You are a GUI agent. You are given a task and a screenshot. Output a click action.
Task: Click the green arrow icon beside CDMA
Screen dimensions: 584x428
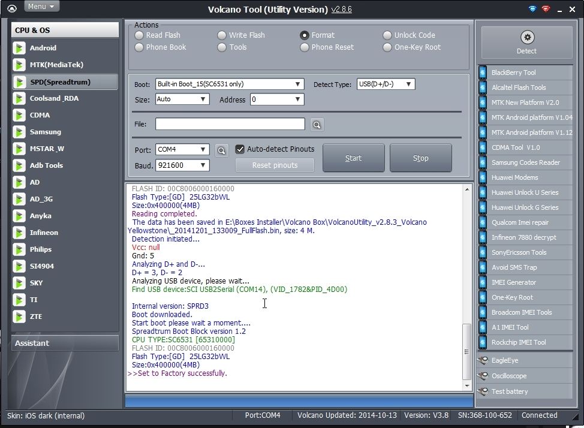click(19, 115)
